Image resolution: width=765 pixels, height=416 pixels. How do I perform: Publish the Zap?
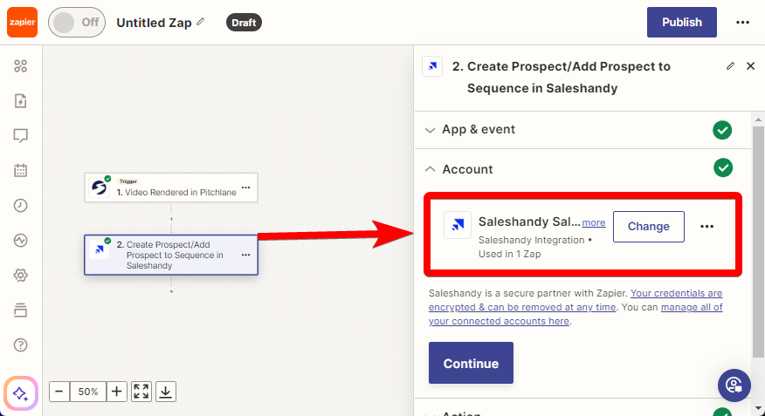click(x=681, y=23)
